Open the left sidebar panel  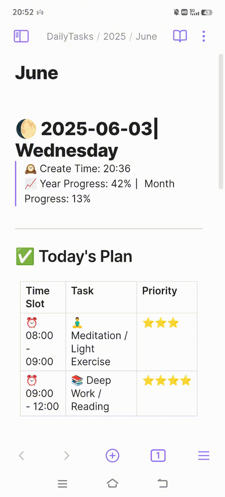point(21,36)
